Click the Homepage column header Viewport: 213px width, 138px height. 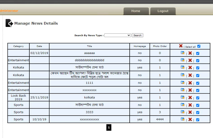coord(140,46)
